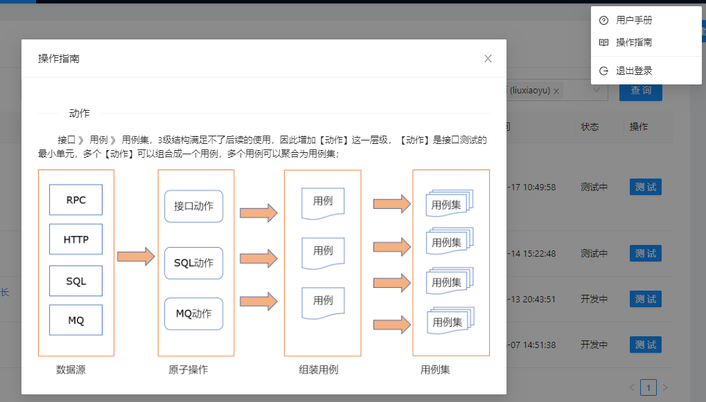
Task: Click the logout icon beside 退出登录
Action: (603, 71)
